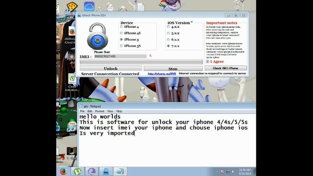This screenshot has width=313, height=176.
Task: Open the Notepad Edit menu
Action: coord(90,111)
